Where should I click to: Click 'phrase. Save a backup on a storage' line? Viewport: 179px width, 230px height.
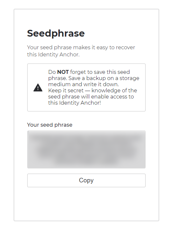94,78
